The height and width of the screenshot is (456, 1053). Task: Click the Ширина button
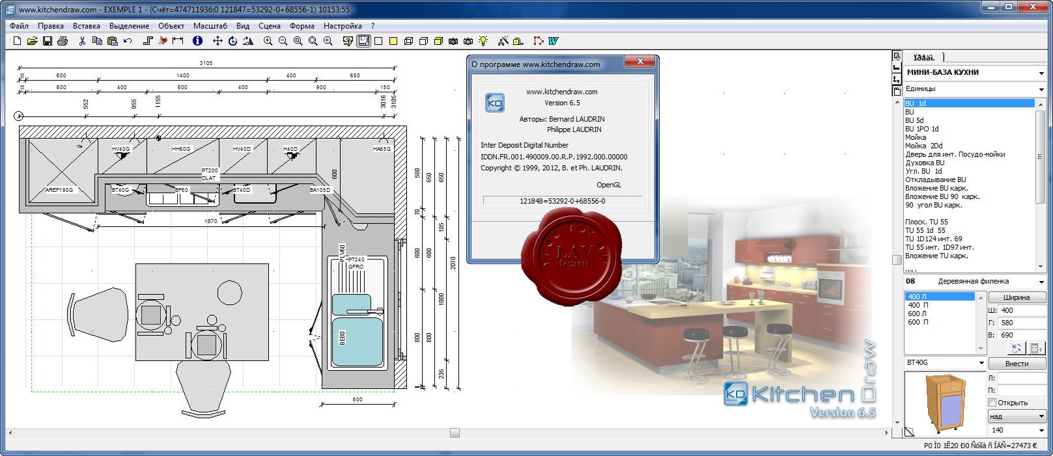(1017, 297)
